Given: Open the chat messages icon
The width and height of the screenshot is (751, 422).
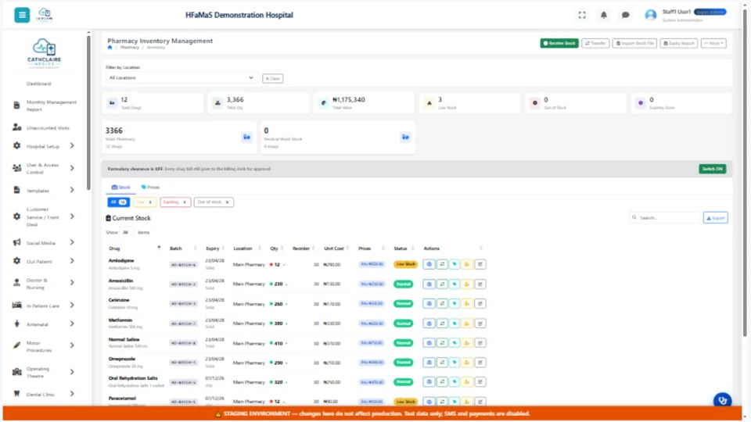Looking at the screenshot, I should click(x=625, y=16).
